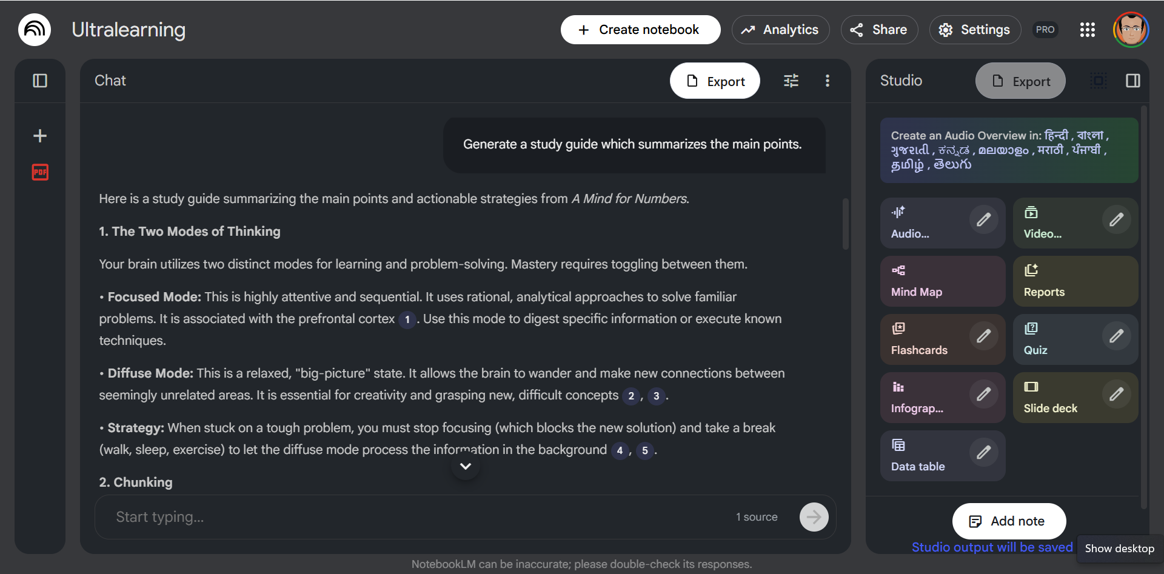The height and width of the screenshot is (574, 1164).
Task: Click the chat response scrollbar
Action: (x=845, y=224)
